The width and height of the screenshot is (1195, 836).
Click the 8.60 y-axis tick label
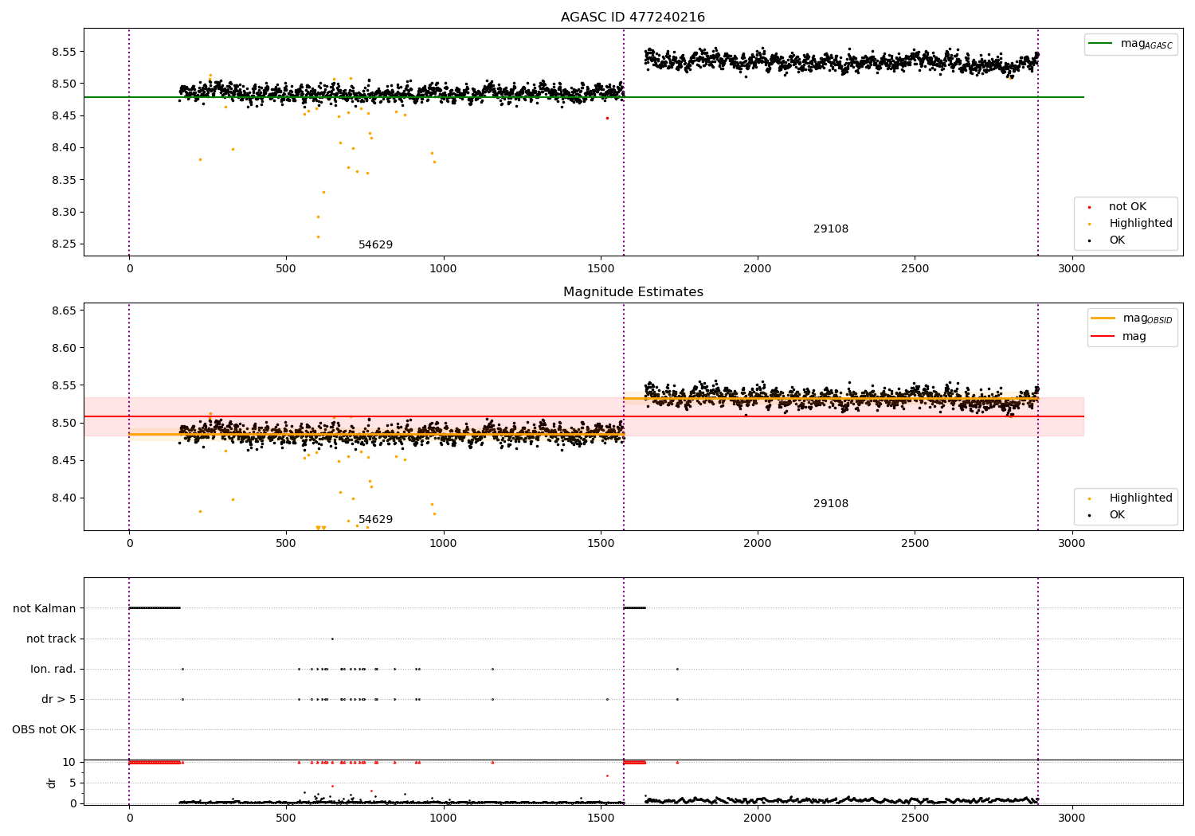(x=63, y=348)
